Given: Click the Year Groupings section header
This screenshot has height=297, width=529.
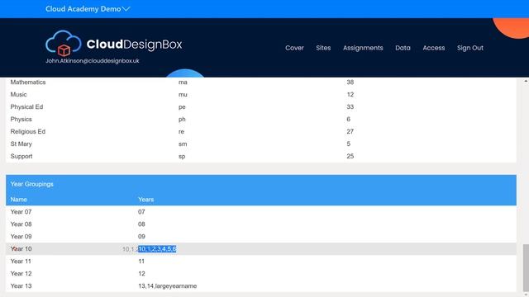Looking at the screenshot, I should (31, 184).
